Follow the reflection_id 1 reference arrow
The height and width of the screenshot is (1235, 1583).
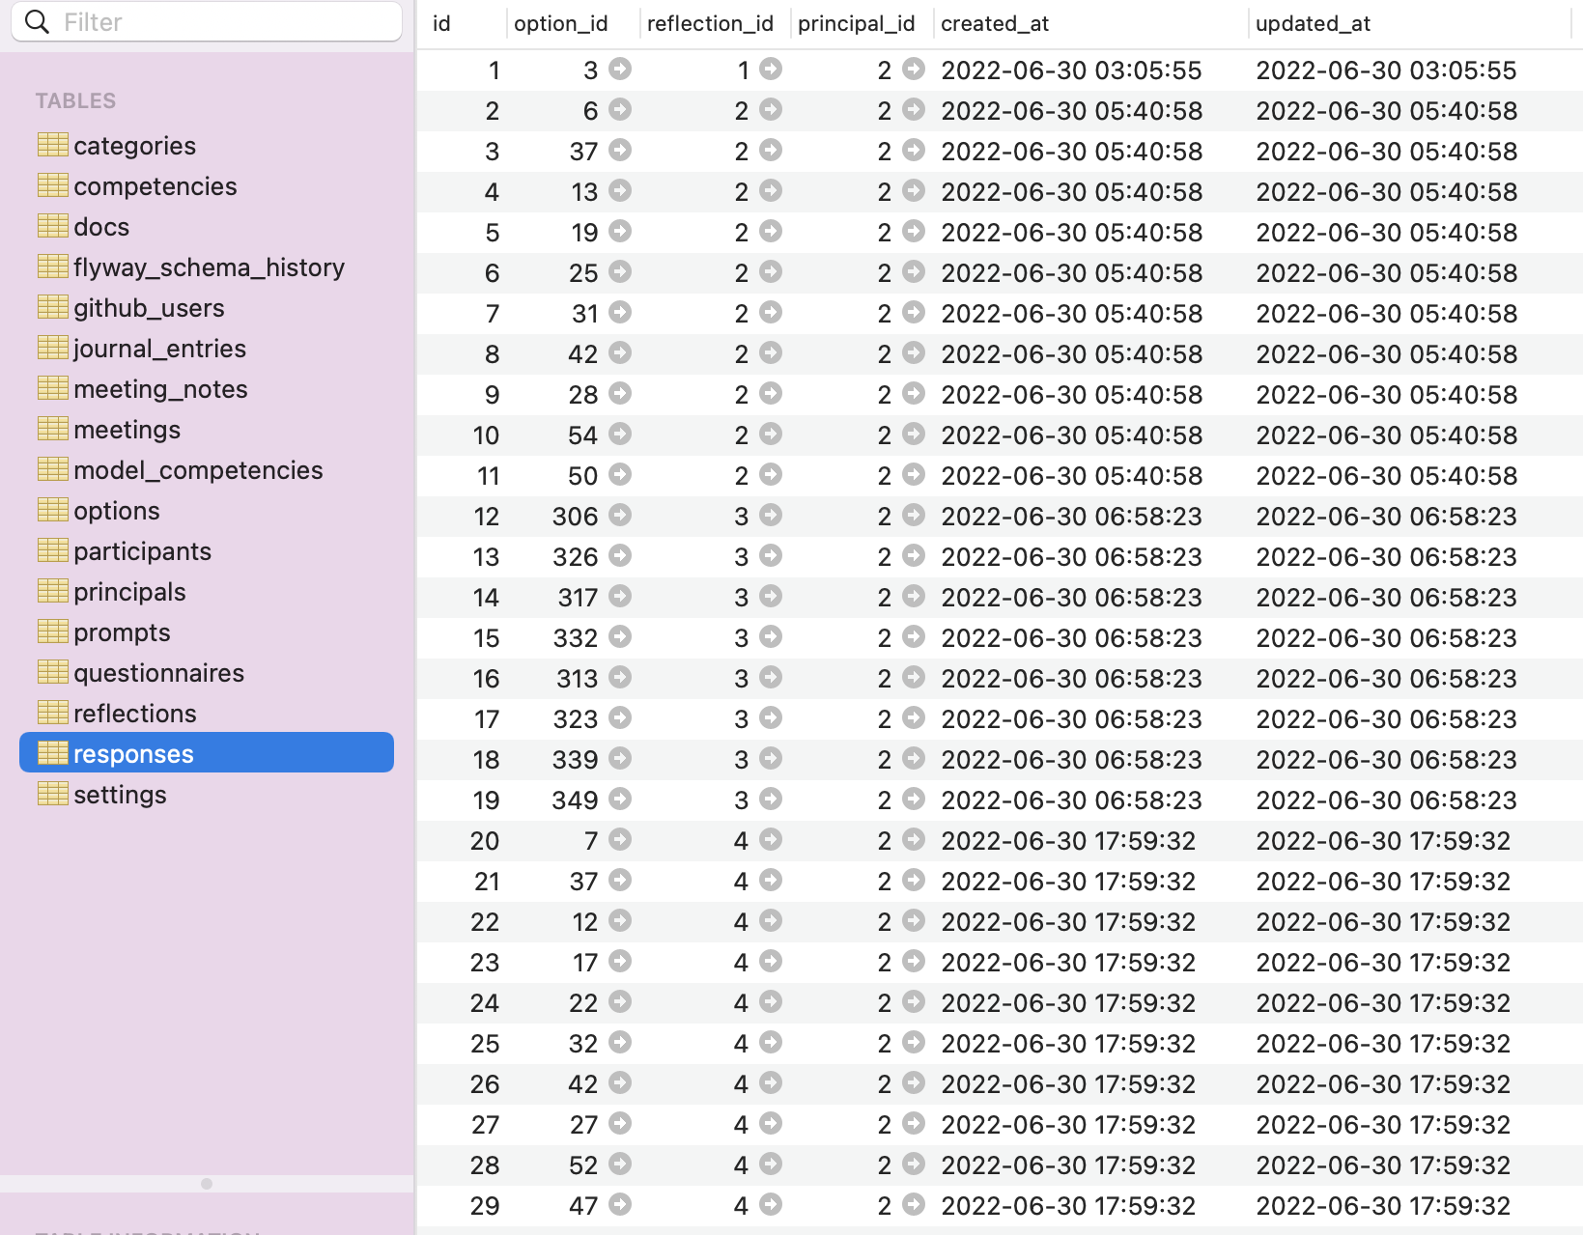[x=770, y=70]
